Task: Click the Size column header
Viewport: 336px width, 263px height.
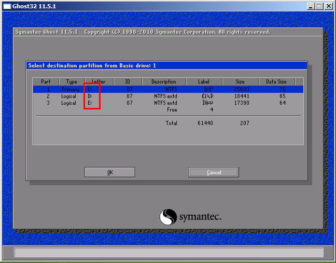Action: (x=240, y=82)
